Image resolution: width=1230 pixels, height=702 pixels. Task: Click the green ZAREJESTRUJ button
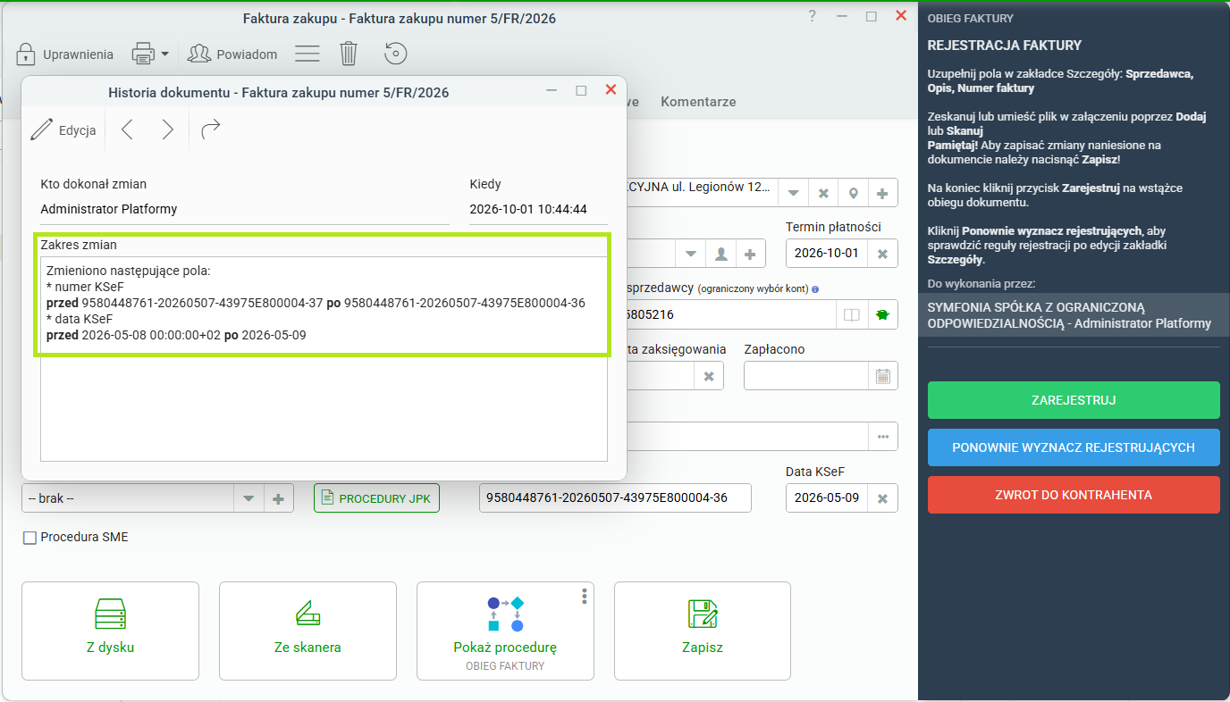tap(1074, 400)
